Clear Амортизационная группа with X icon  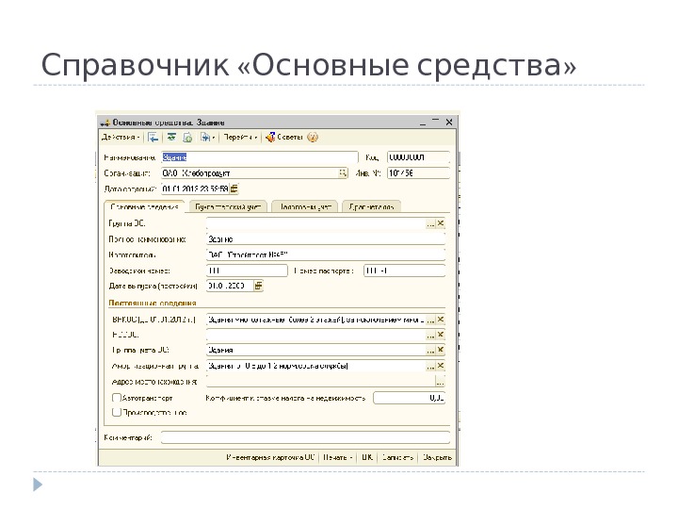pos(441,366)
